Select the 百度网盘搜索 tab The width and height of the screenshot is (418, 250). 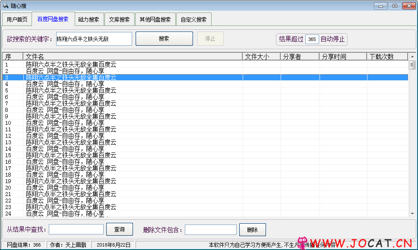53,19
